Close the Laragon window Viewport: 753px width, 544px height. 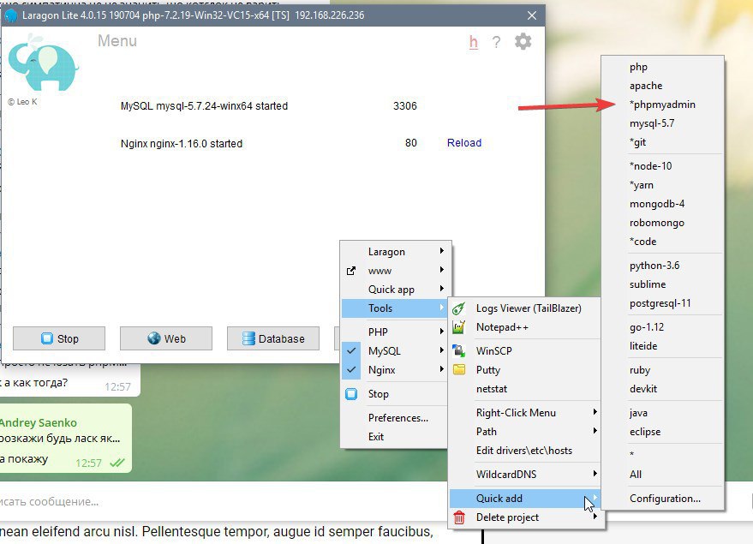pyautogui.click(x=532, y=15)
